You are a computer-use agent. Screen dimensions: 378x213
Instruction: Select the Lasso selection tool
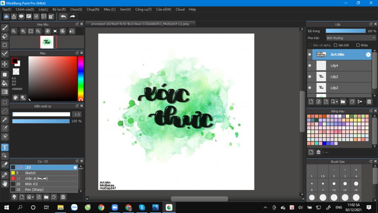[4, 111]
